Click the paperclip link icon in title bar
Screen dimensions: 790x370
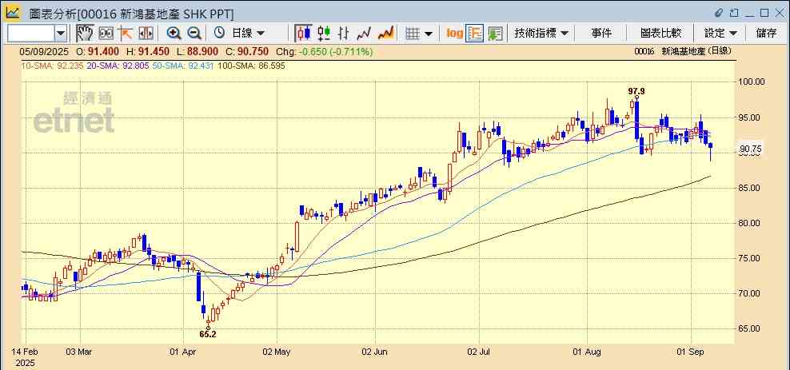720,12
